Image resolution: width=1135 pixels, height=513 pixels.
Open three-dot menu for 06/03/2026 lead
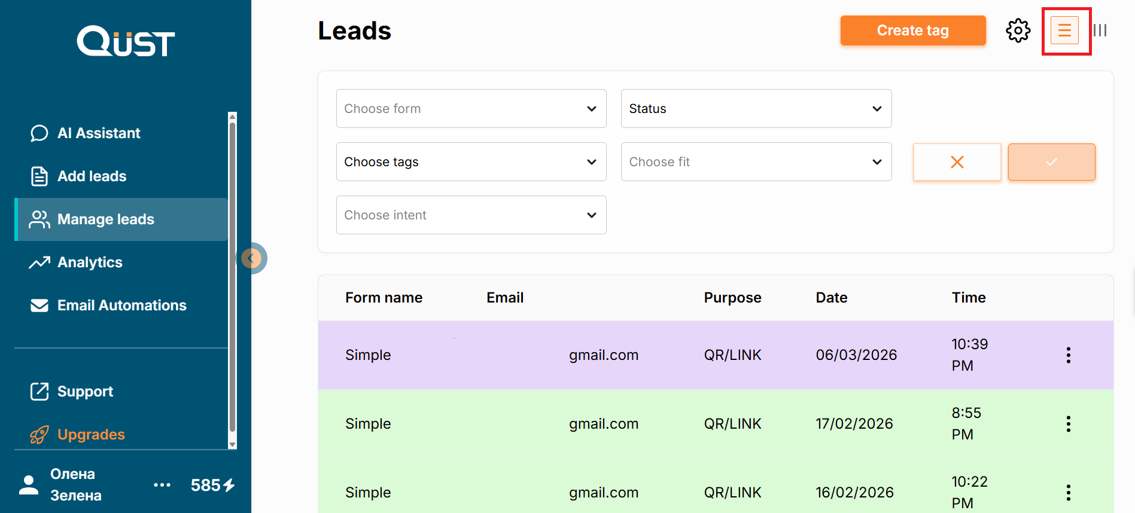[1068, 355]
